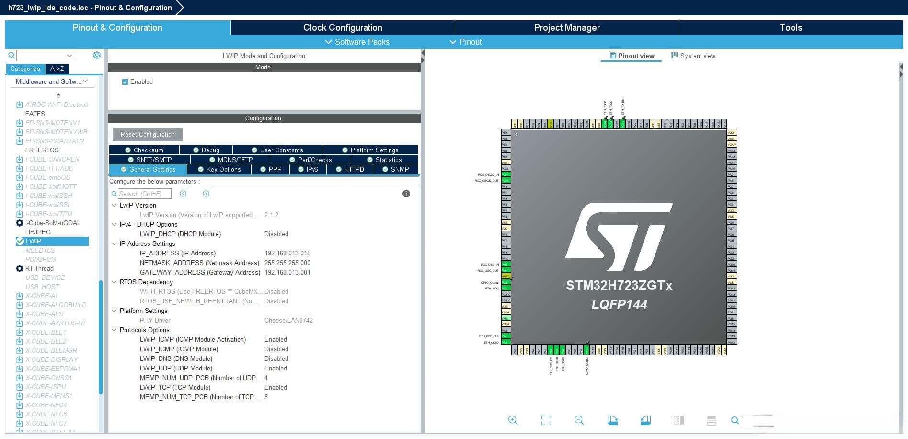Click the MEMP_NUM_TCP_PCB value 5

coord(266,397)
